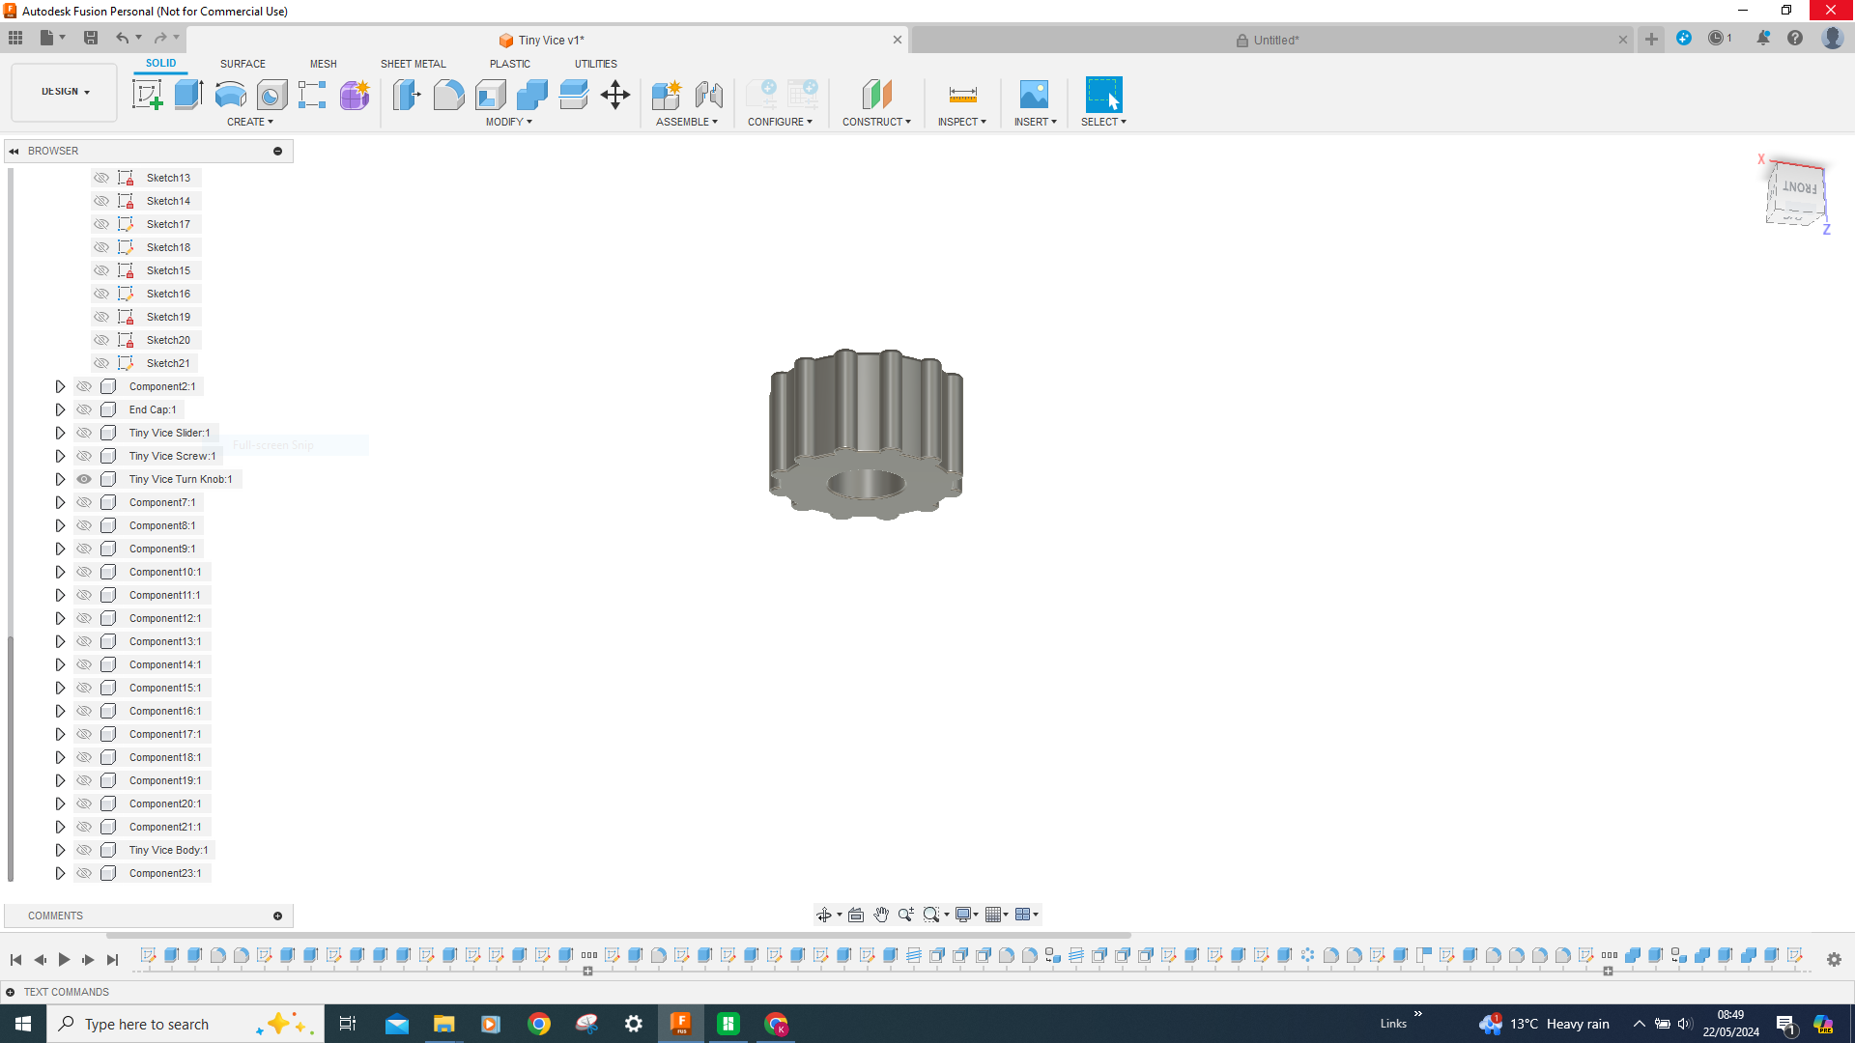Switch to the SURFACE tab

243,64
